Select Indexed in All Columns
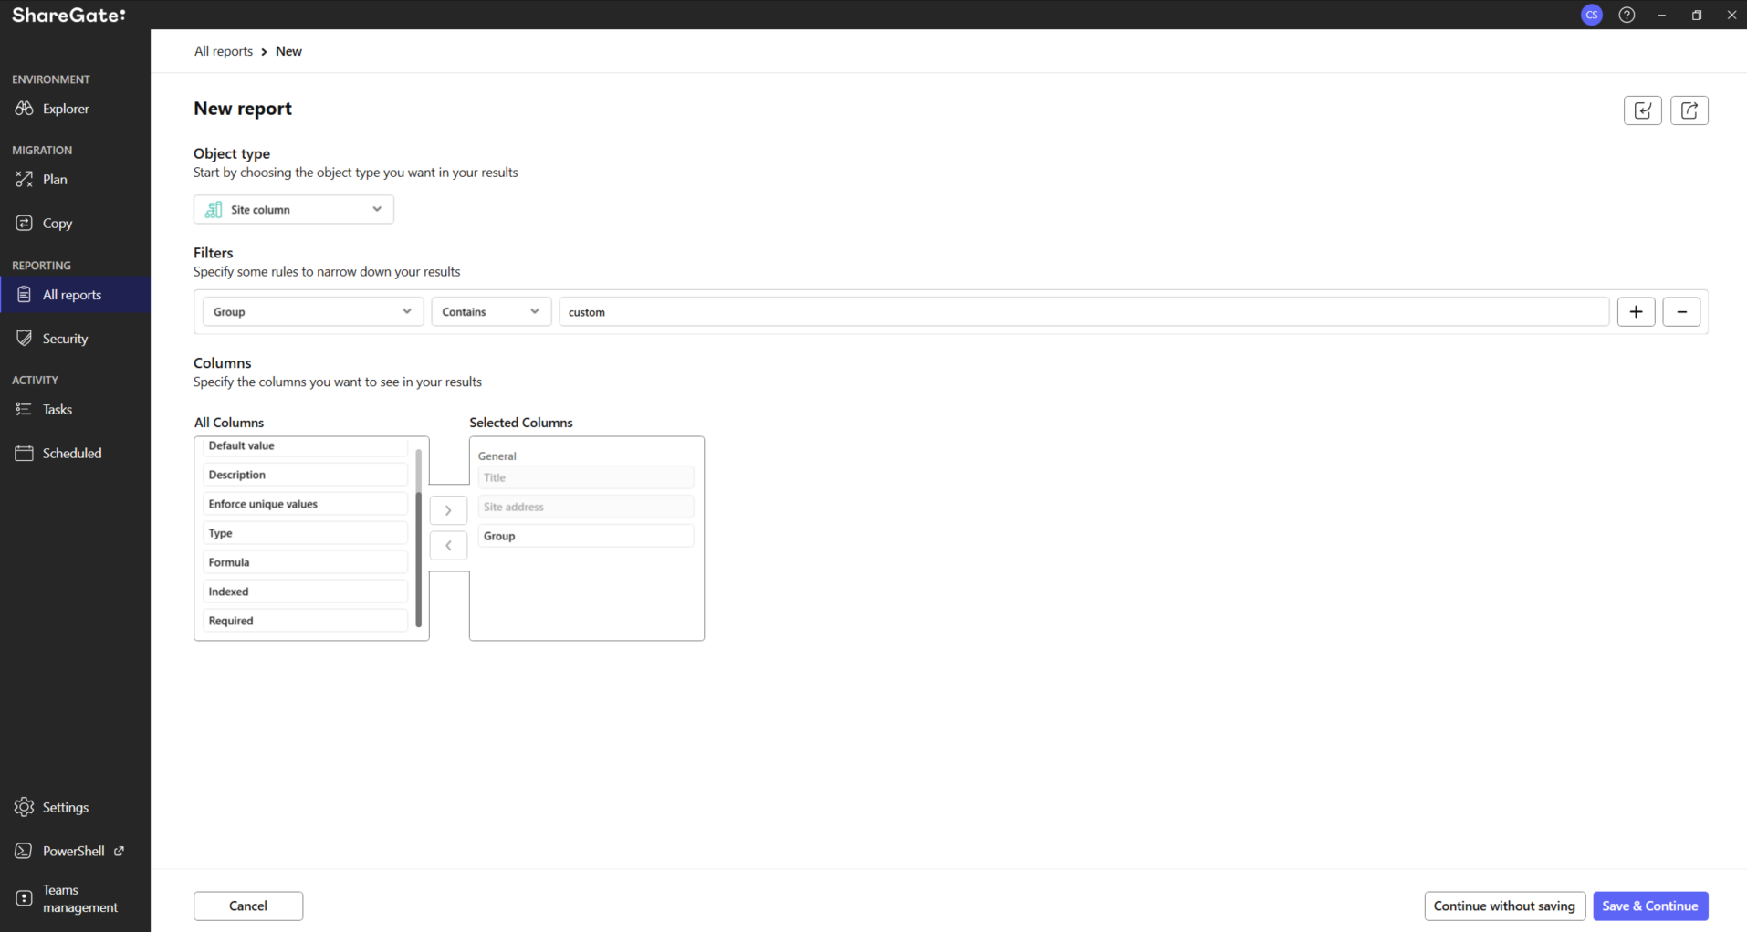Viewport: 1747px width, 932px height. [x=305, y=592]
